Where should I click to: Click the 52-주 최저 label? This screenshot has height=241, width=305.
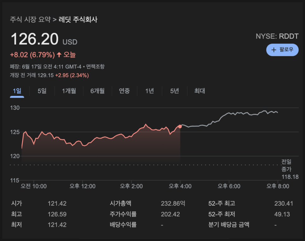[x=222, y=214]
